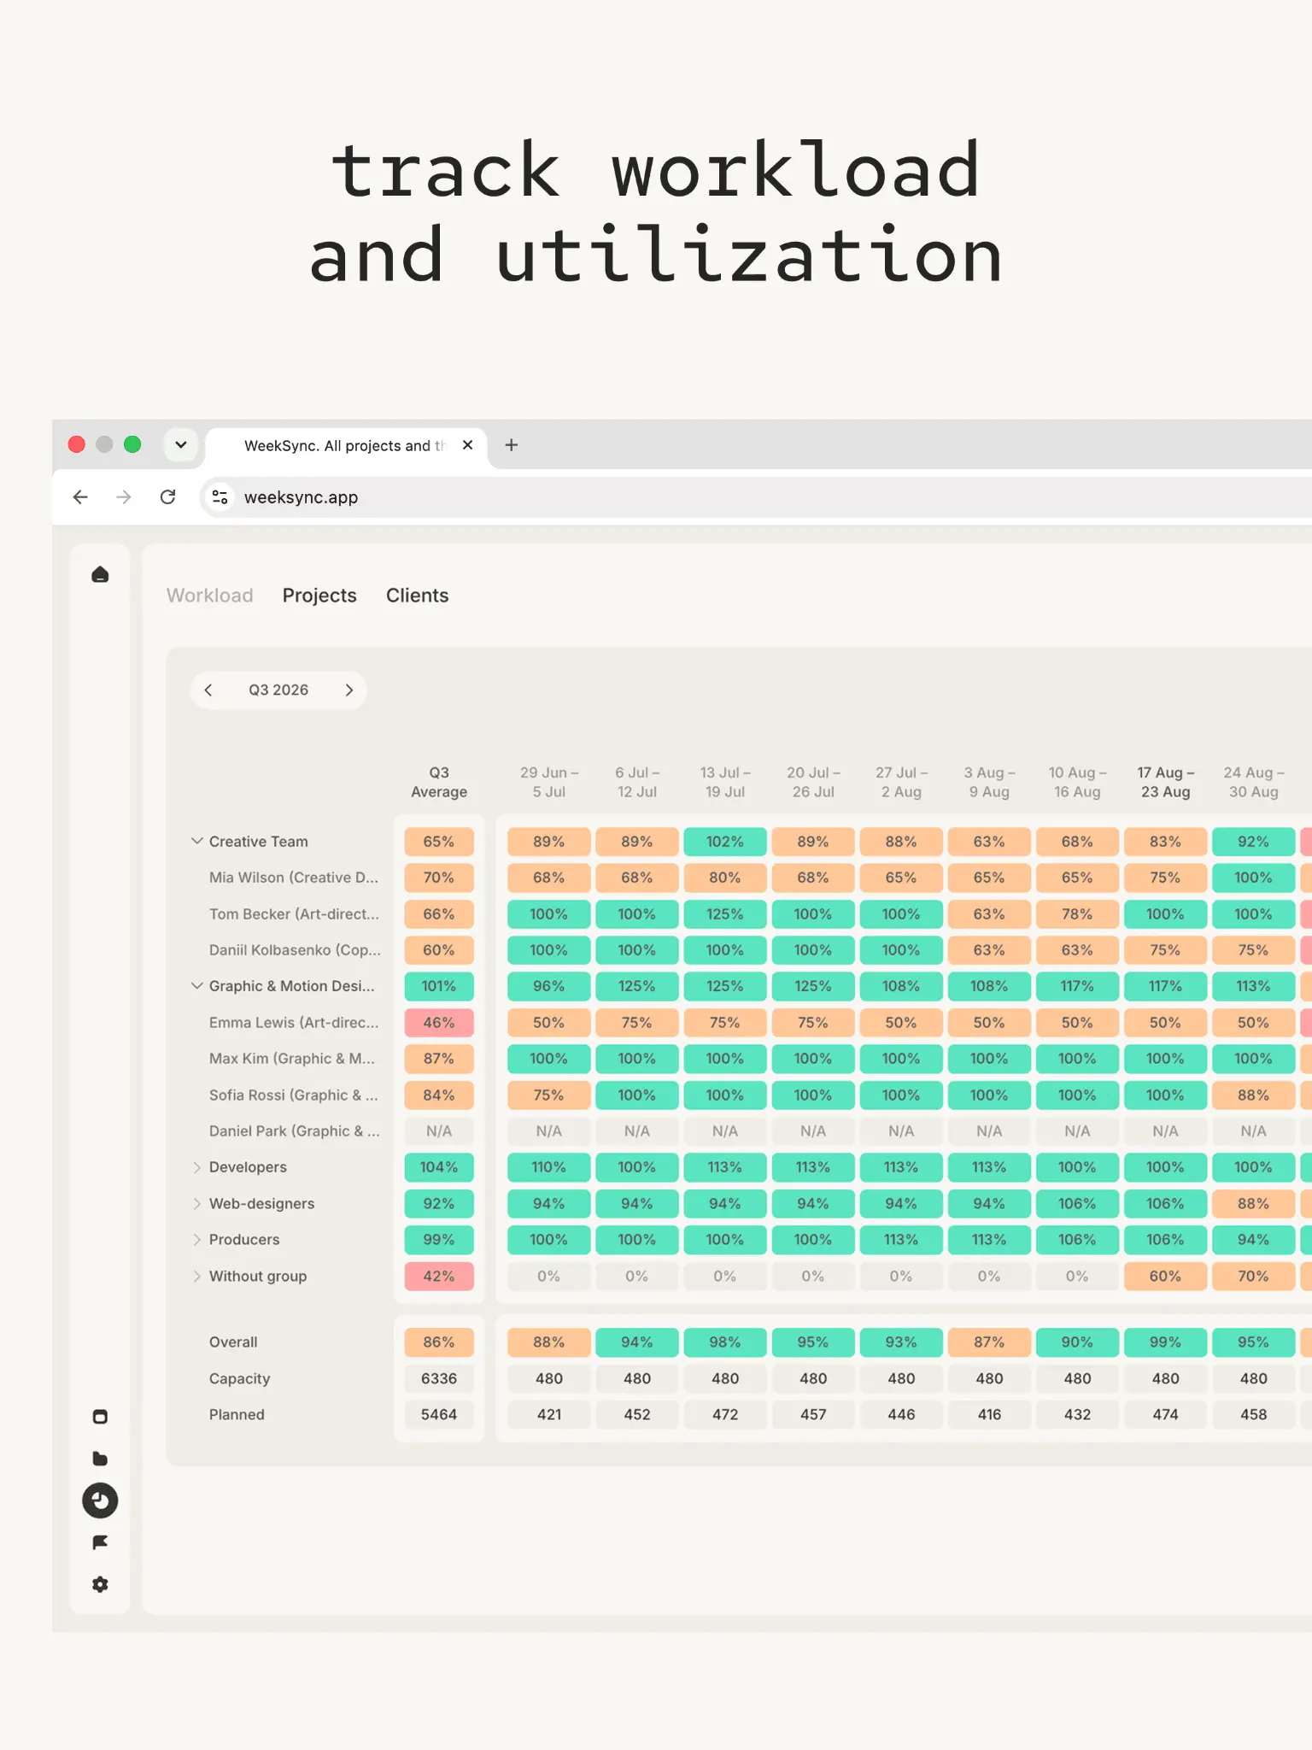Viewport: 1312px width, 1750px height.
Task: Reload the weeksync.app page
Action: (168, 497)
